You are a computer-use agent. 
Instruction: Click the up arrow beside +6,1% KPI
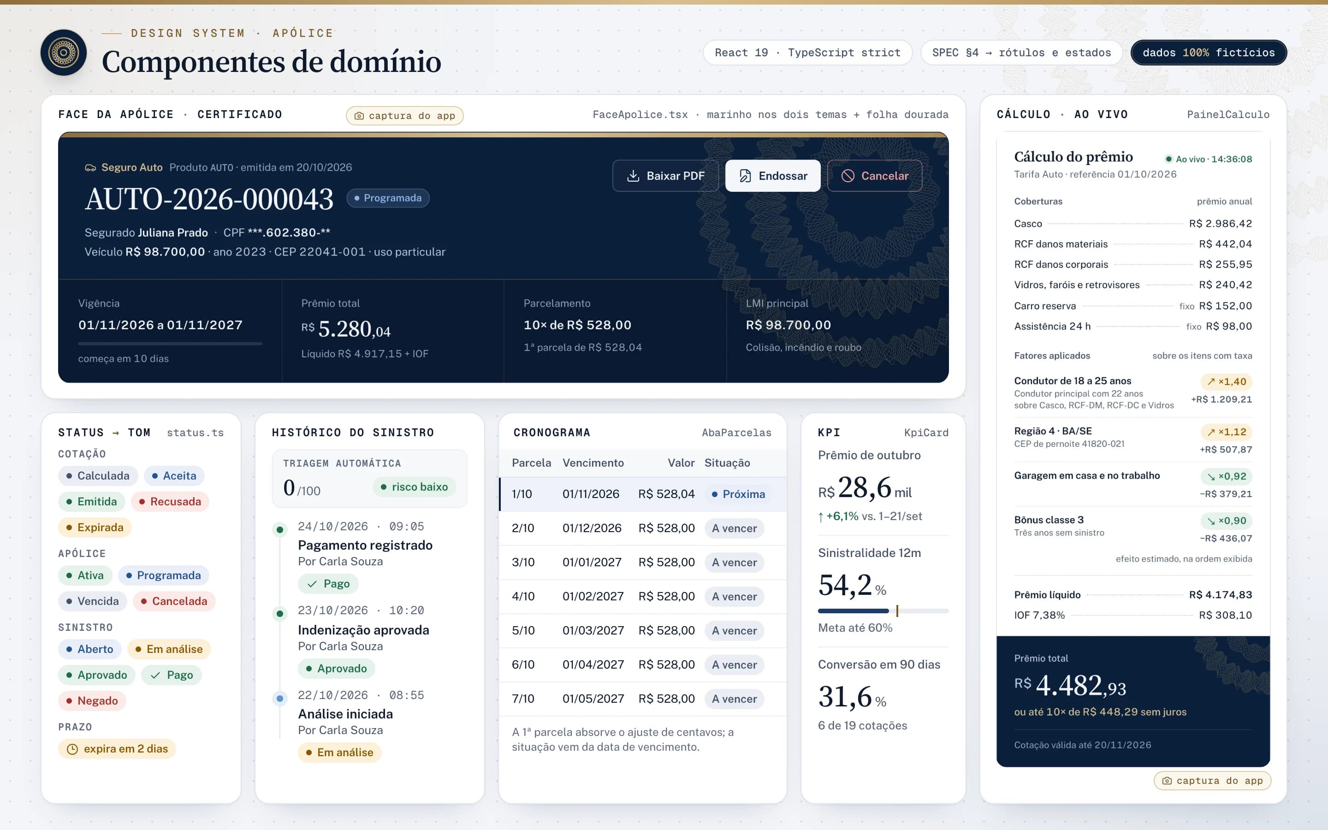(821, 516)
